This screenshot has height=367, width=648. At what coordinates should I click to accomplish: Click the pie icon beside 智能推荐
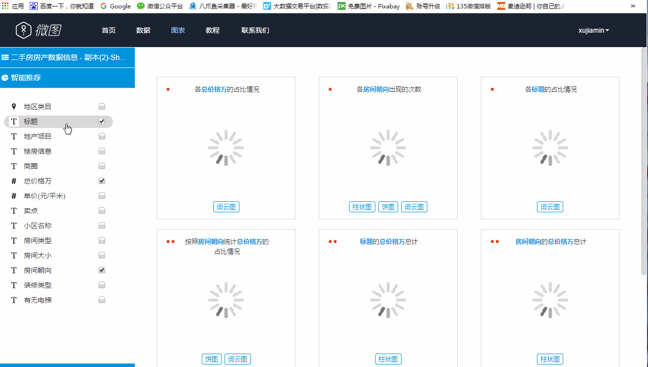coord(5,78)
